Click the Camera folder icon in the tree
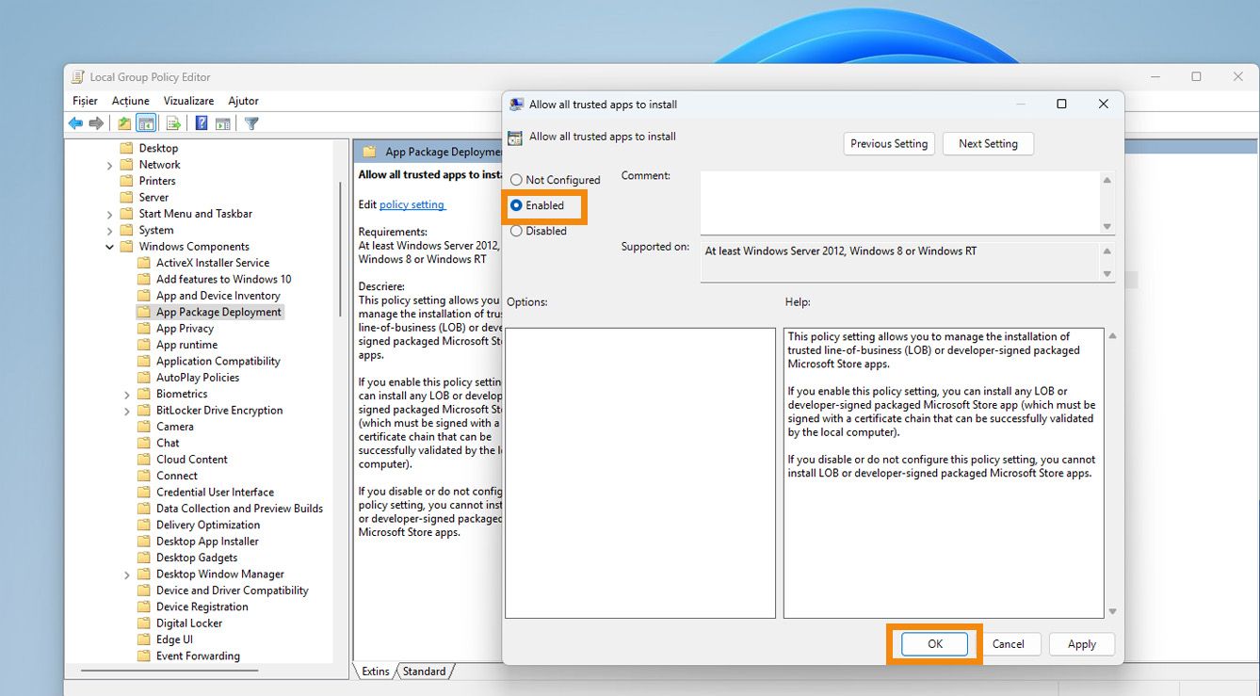The image size is (1260, 696). click(143, 427)
